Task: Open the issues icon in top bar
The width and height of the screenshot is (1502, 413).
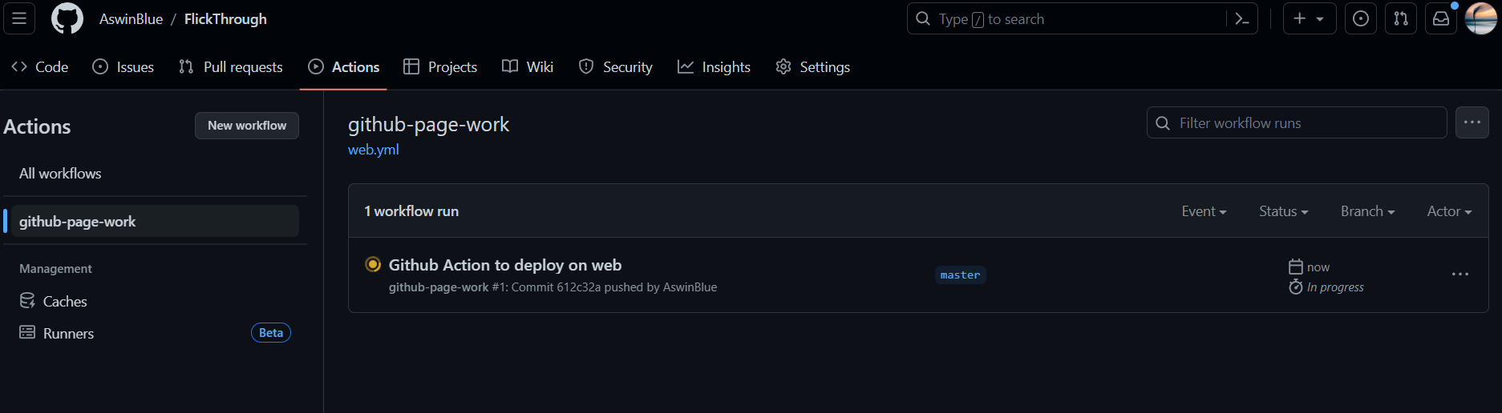Action: coord(1361,18)
